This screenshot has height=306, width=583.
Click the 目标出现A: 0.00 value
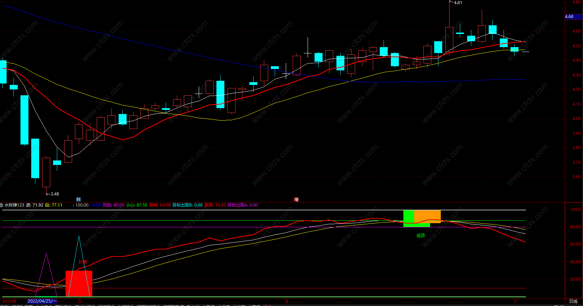pos(243,205)
